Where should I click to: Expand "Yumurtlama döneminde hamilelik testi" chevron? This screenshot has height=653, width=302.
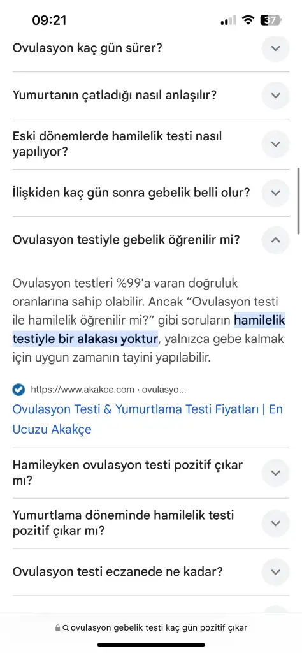[x=275, y=524]
